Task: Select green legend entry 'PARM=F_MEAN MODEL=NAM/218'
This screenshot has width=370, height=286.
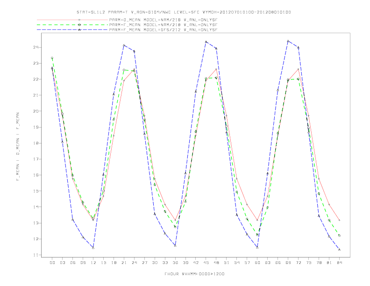Action: 163,25
